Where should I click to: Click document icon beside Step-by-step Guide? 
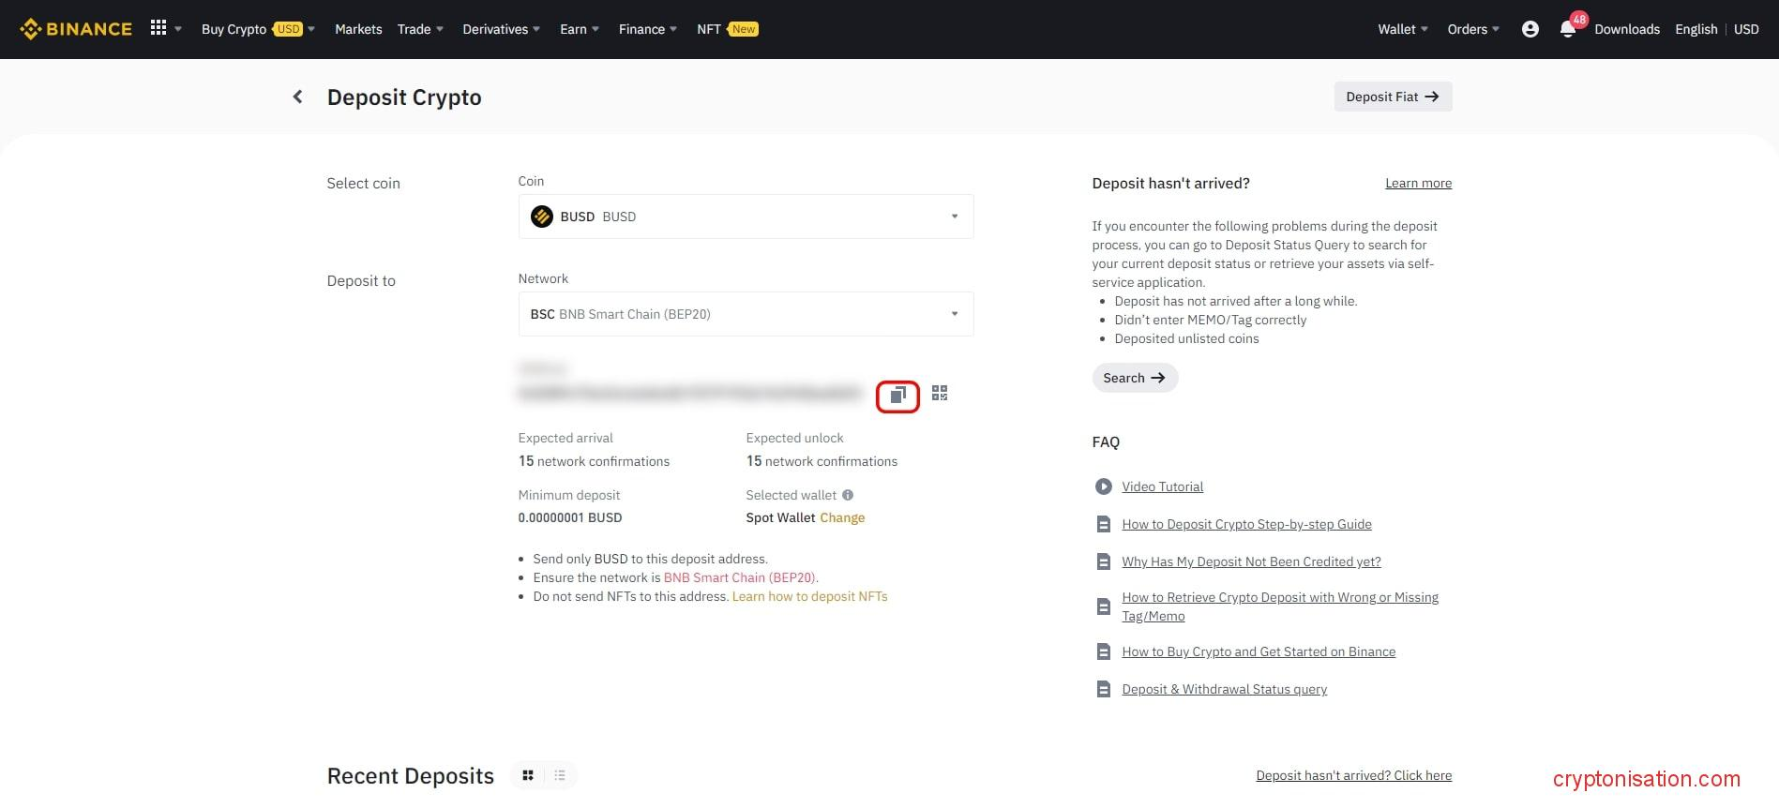click(1103, 524)
